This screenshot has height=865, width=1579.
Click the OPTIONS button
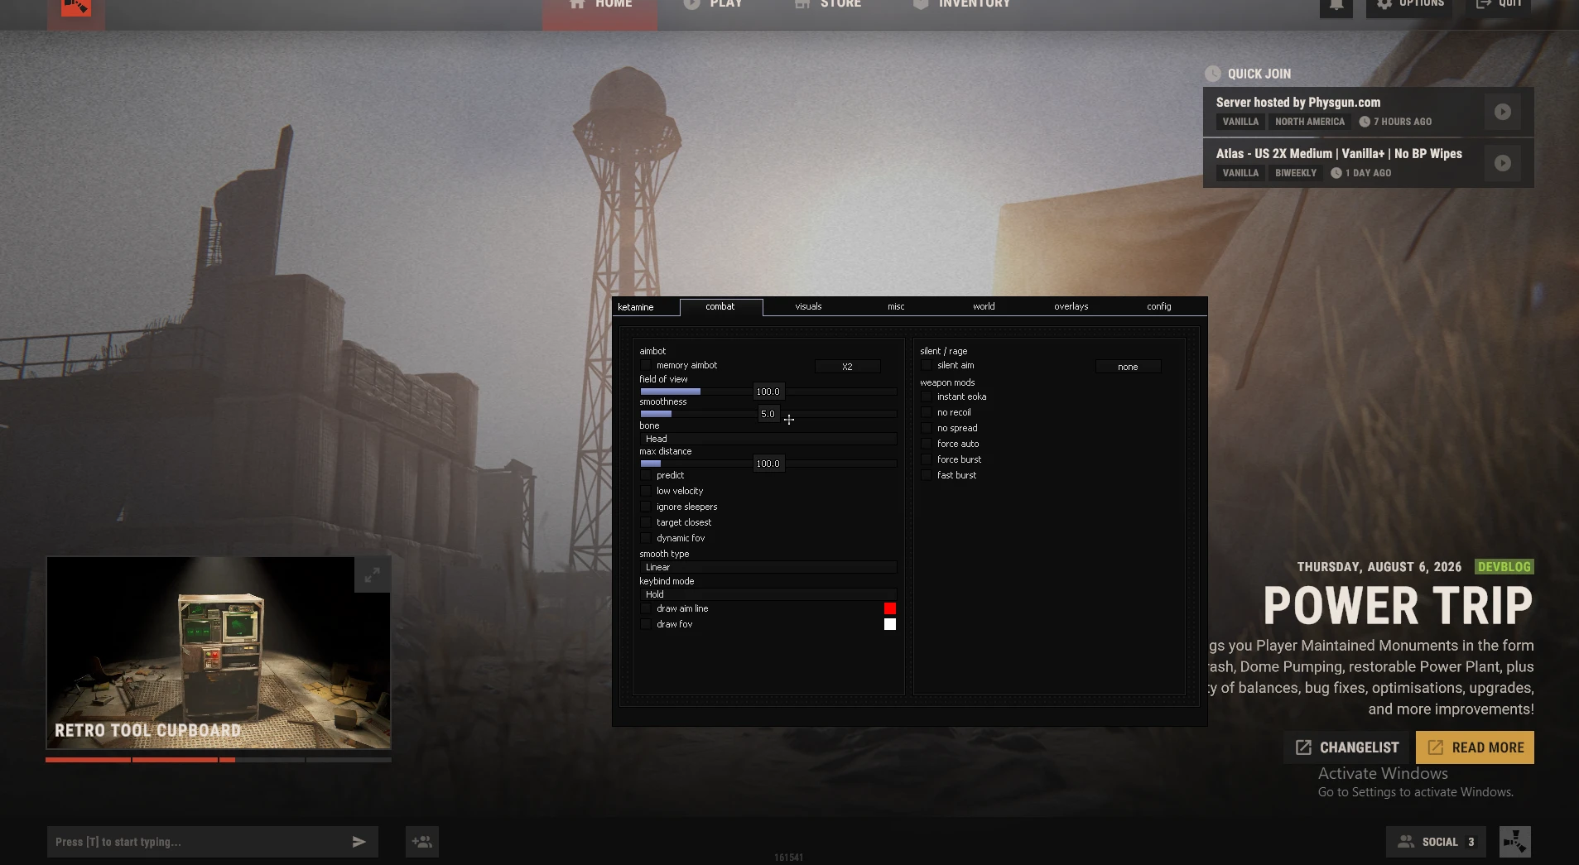(1409, 7)
